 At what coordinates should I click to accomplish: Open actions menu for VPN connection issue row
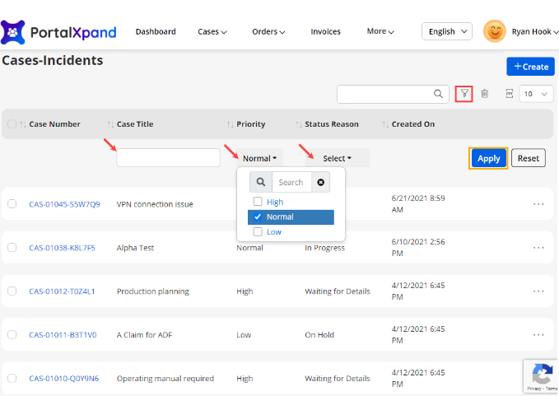(538, 204)
